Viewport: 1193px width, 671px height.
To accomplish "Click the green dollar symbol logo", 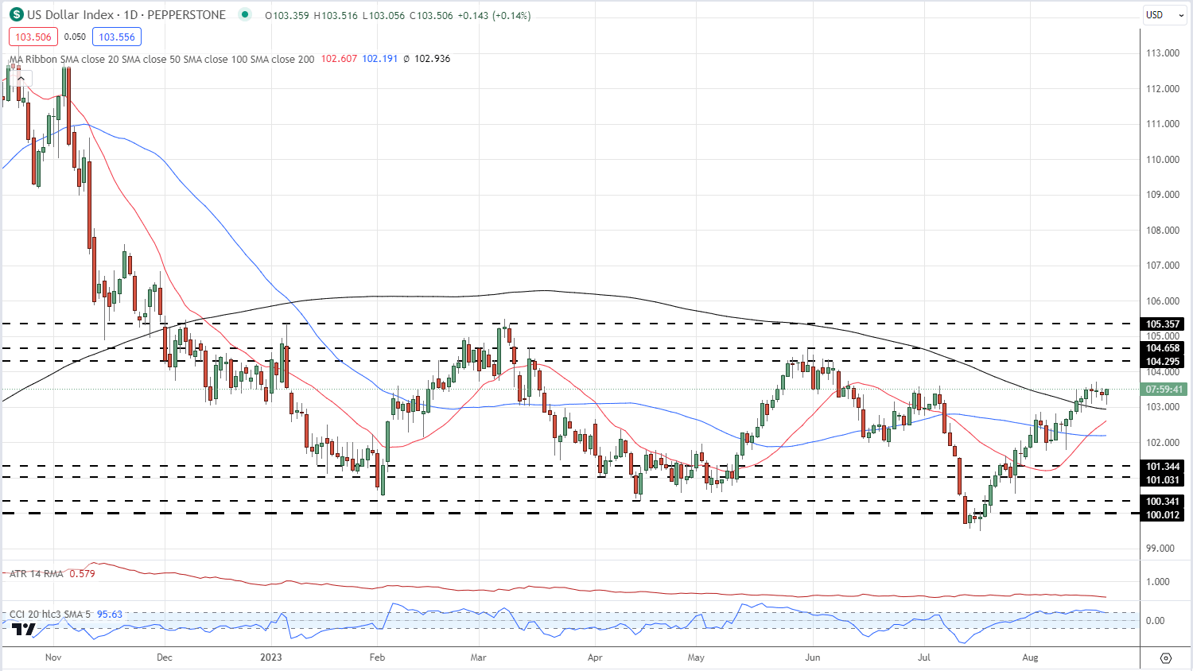I will [16, 15].
